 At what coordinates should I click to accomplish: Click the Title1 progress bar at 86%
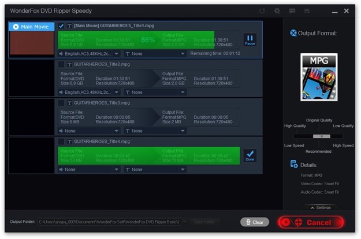(x=148, y=40)
